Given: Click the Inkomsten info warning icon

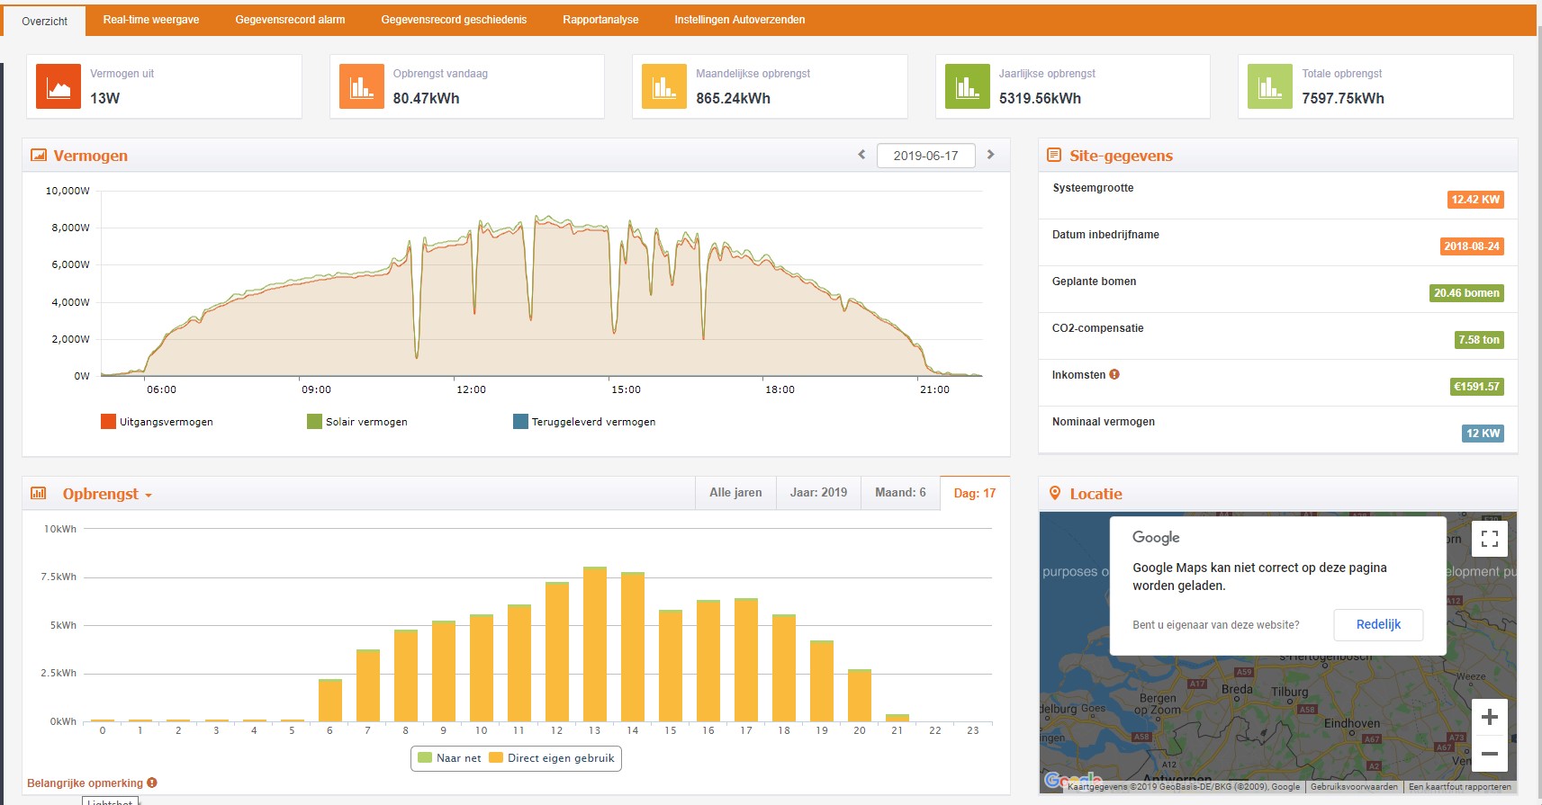Looking at the screenshot, I should coord(1114,374).
